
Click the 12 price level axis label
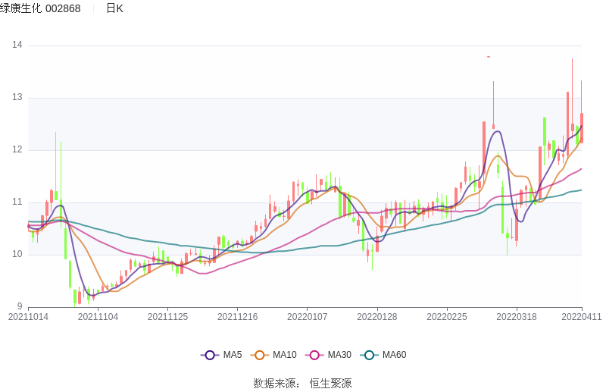(x=17, y=150)
